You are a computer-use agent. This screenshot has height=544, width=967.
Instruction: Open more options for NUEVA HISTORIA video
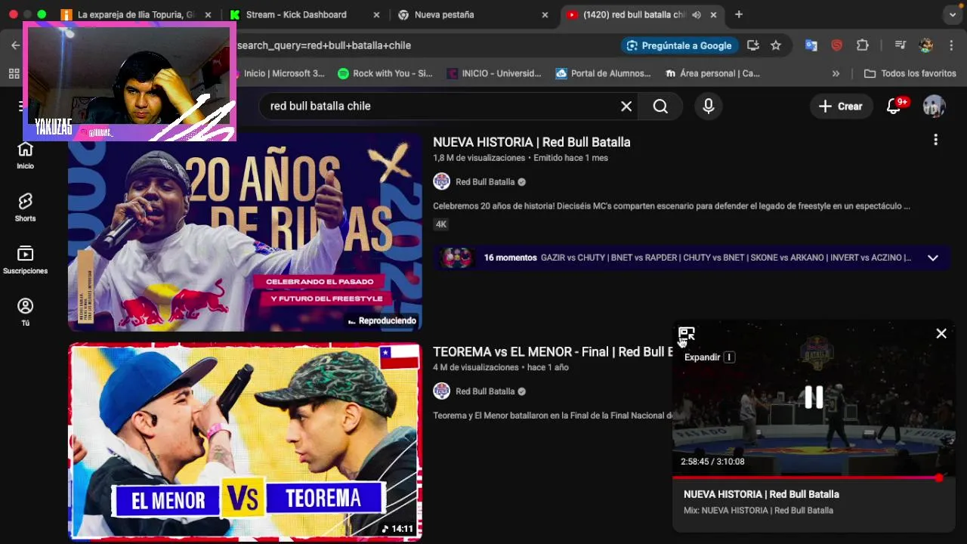pos(935,140)
